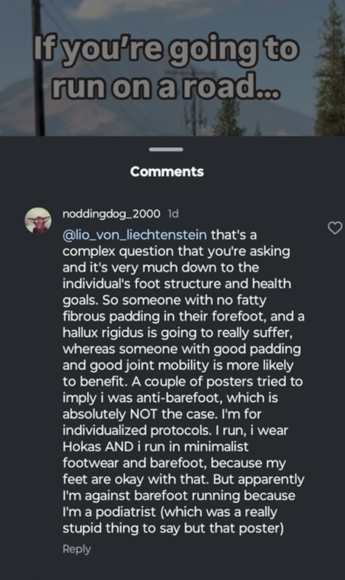Reply to noddingdog_2000's comment
This screenshot has height=580, width=345.
click(x=76, y=549)
